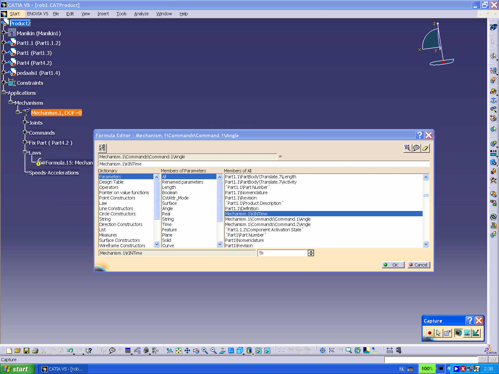Click the Design Table grid icon
The height and width of the screenshot is (374, 499).
tap(128, 351)
